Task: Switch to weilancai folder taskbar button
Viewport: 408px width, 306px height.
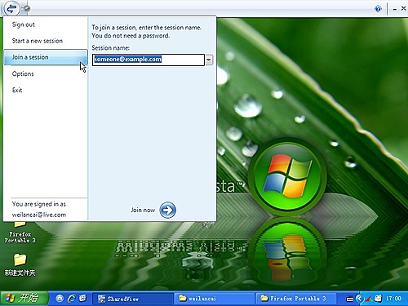Action: pos(214,299)
